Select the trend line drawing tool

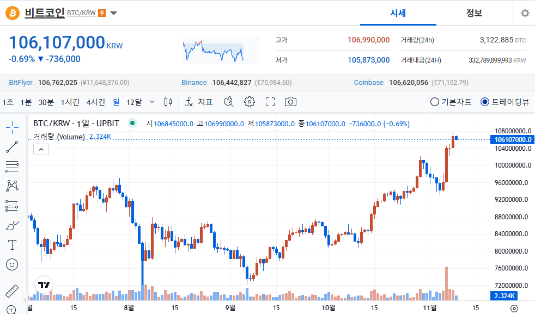[x=13, y=147]
